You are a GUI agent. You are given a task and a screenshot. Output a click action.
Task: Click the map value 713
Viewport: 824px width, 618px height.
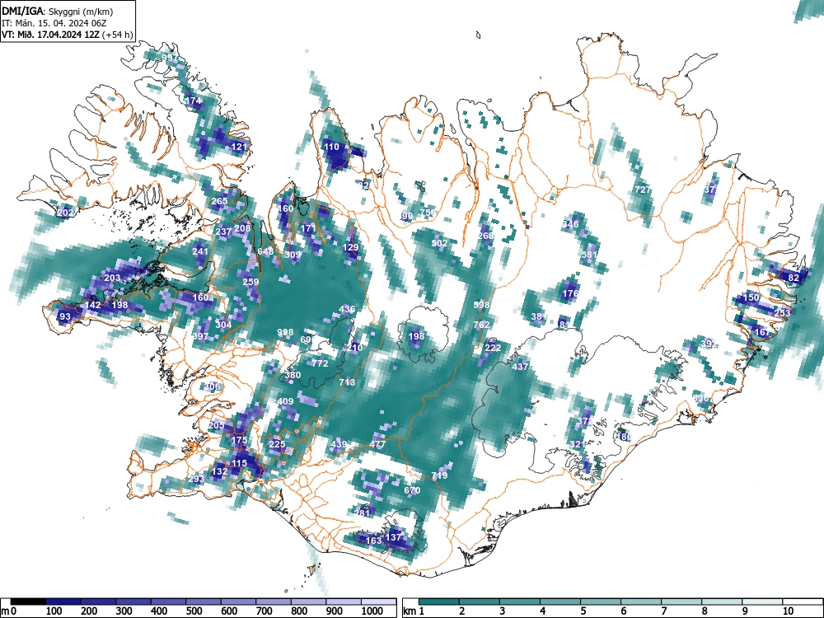(x=347, y=382)
